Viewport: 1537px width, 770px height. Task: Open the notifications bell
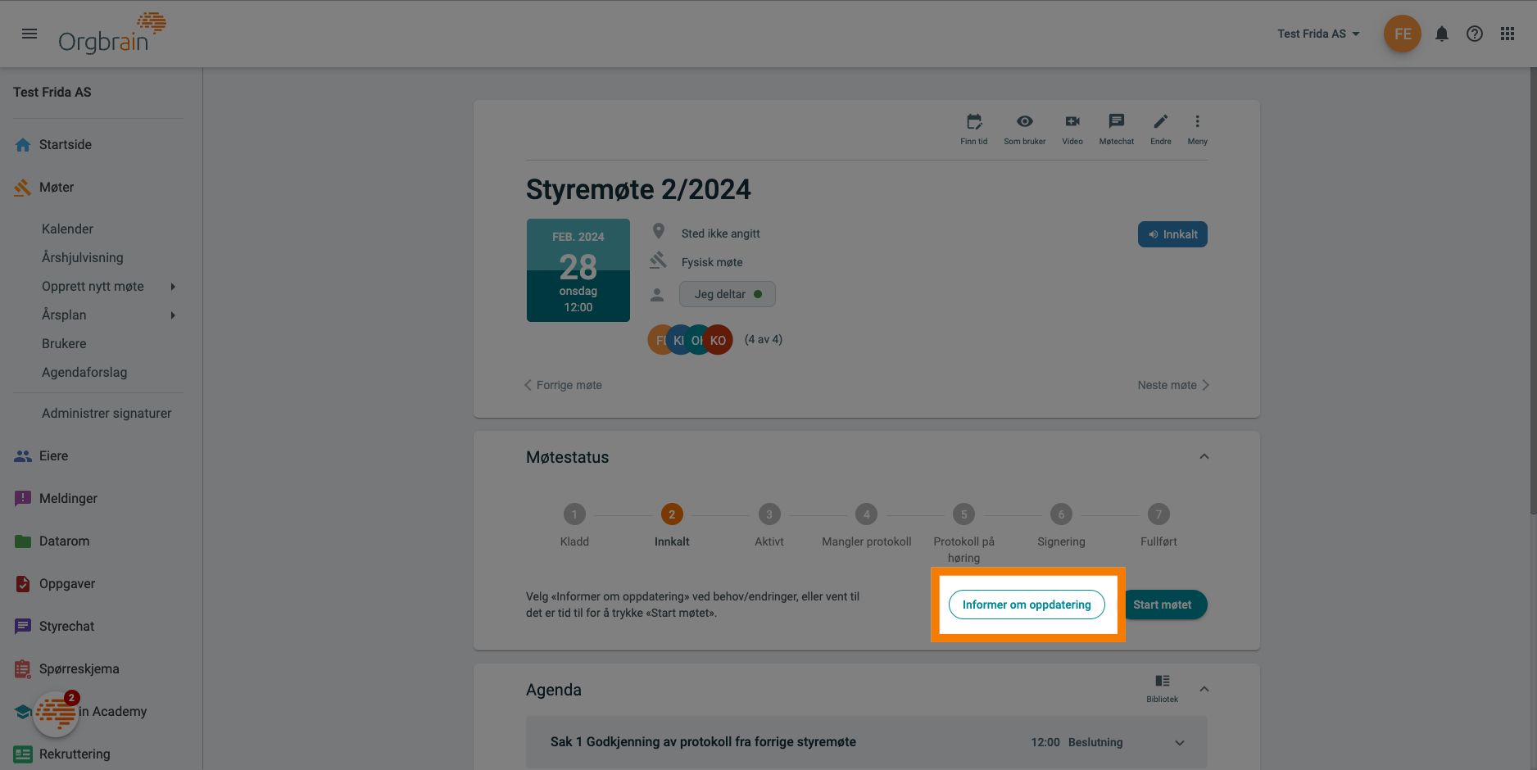coord(1442,34)
